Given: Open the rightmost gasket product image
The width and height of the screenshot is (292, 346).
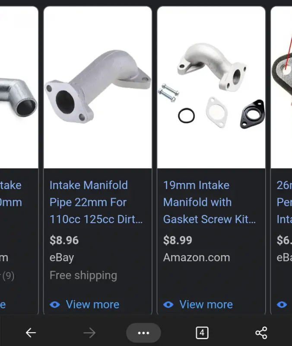Looking at the screenshot, I should [x=282, y=87].
